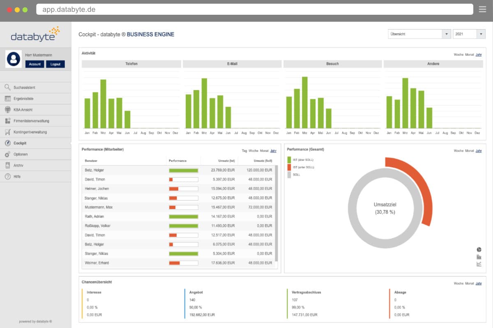The image size is (493, 328).
Task: Open Firmenlistenverwaltung from the sidebar
Action: point(35,121)
